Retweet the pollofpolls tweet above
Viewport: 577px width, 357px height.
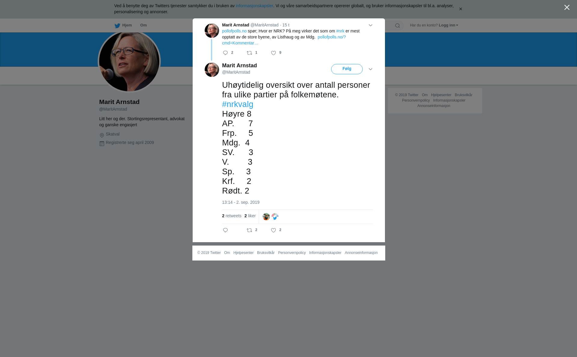249,53
